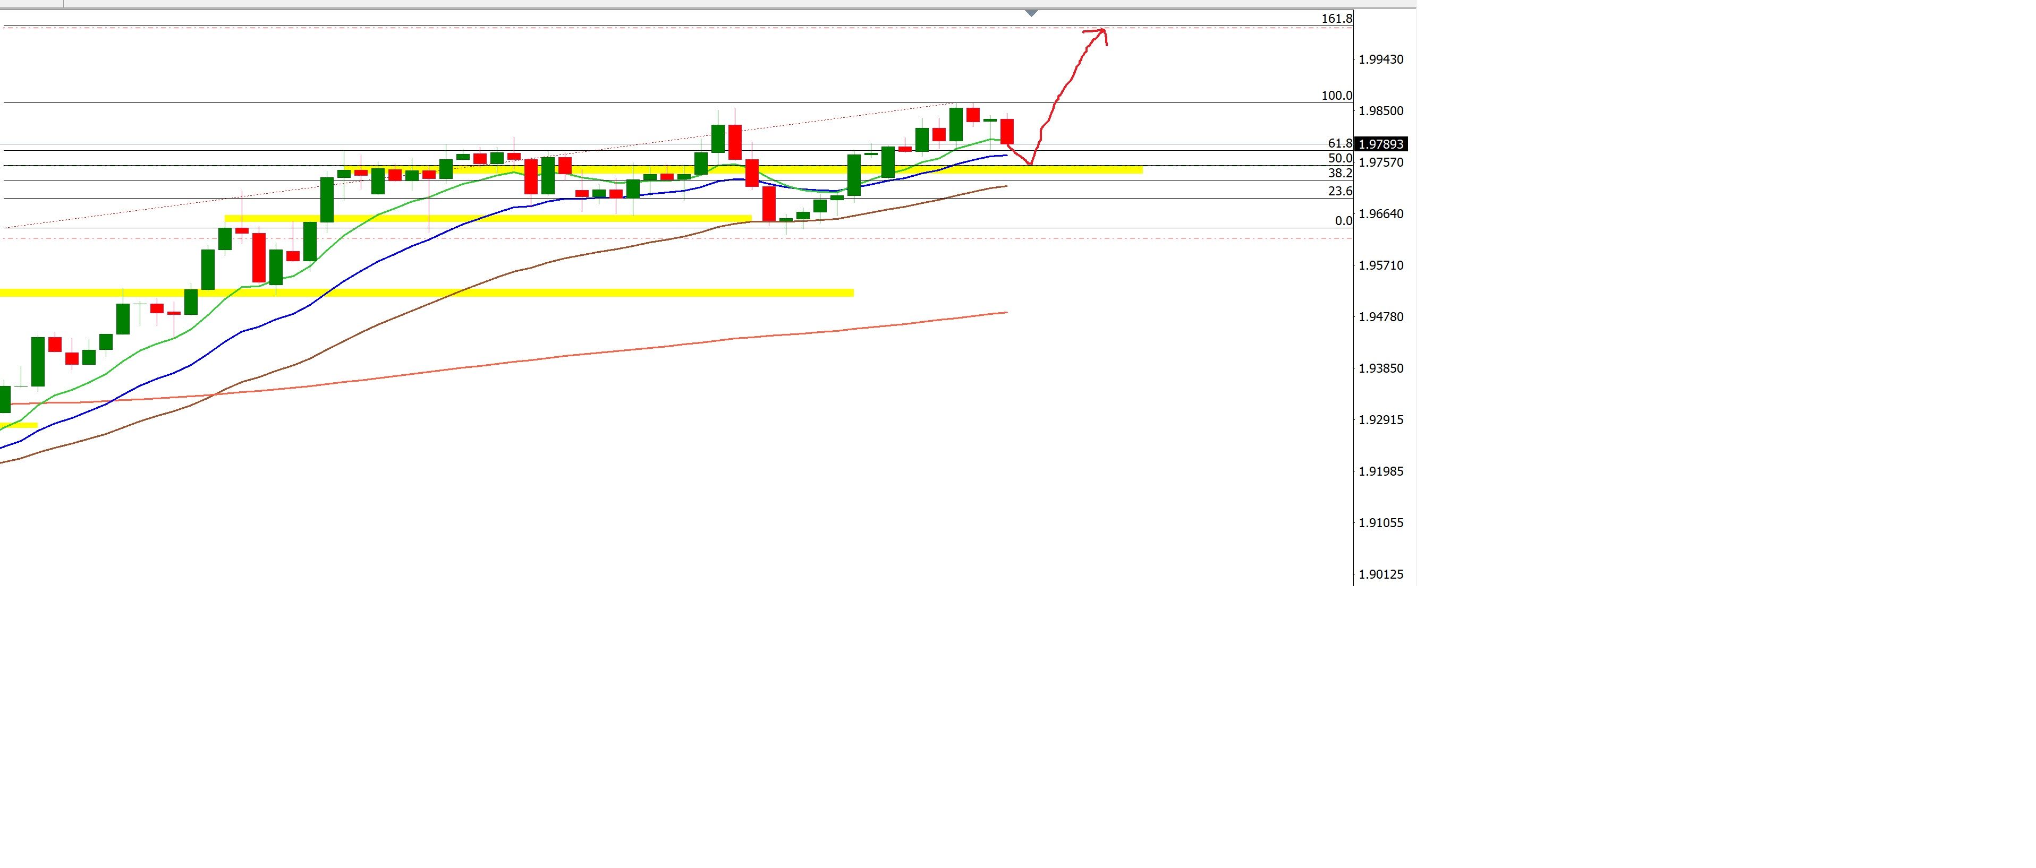Click the current price label 1.97893
This screenshot has width=2036, height=868.
pyautogui.click(x=1381, y=144)
